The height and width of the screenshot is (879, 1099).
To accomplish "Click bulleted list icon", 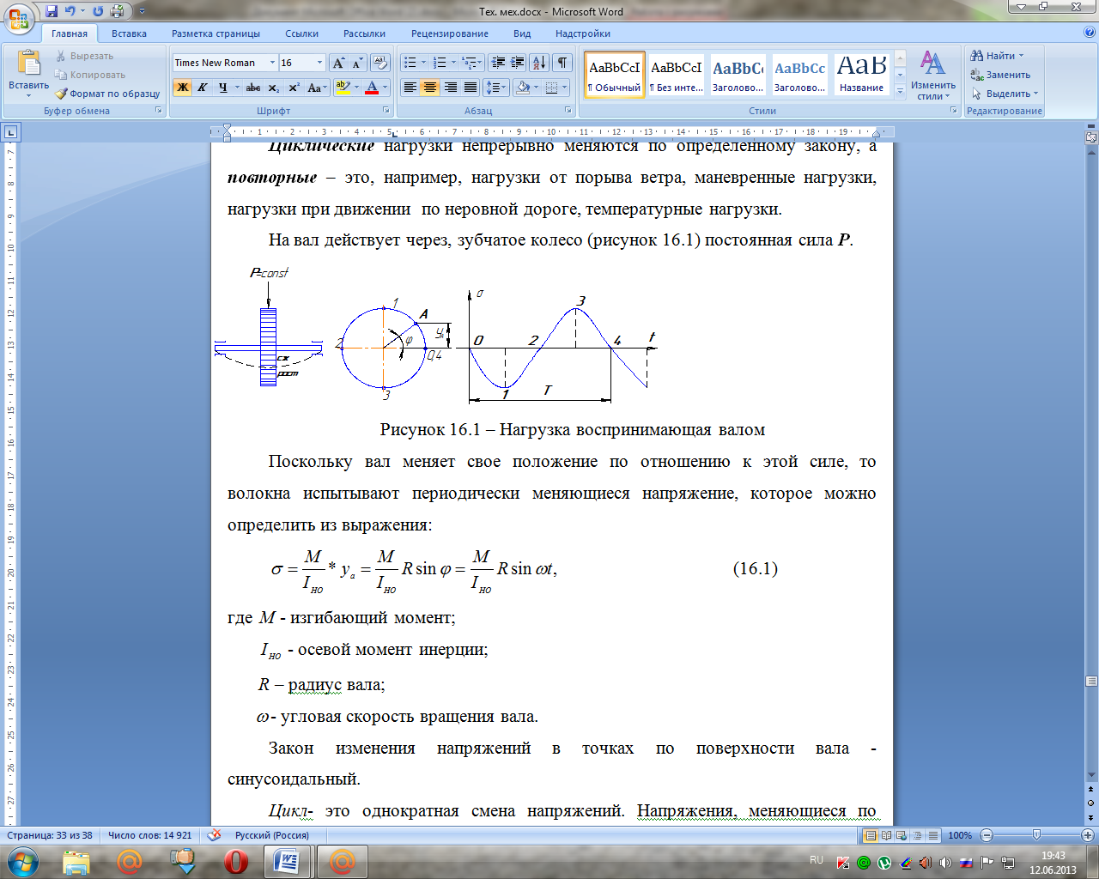I will click(410, 63).
